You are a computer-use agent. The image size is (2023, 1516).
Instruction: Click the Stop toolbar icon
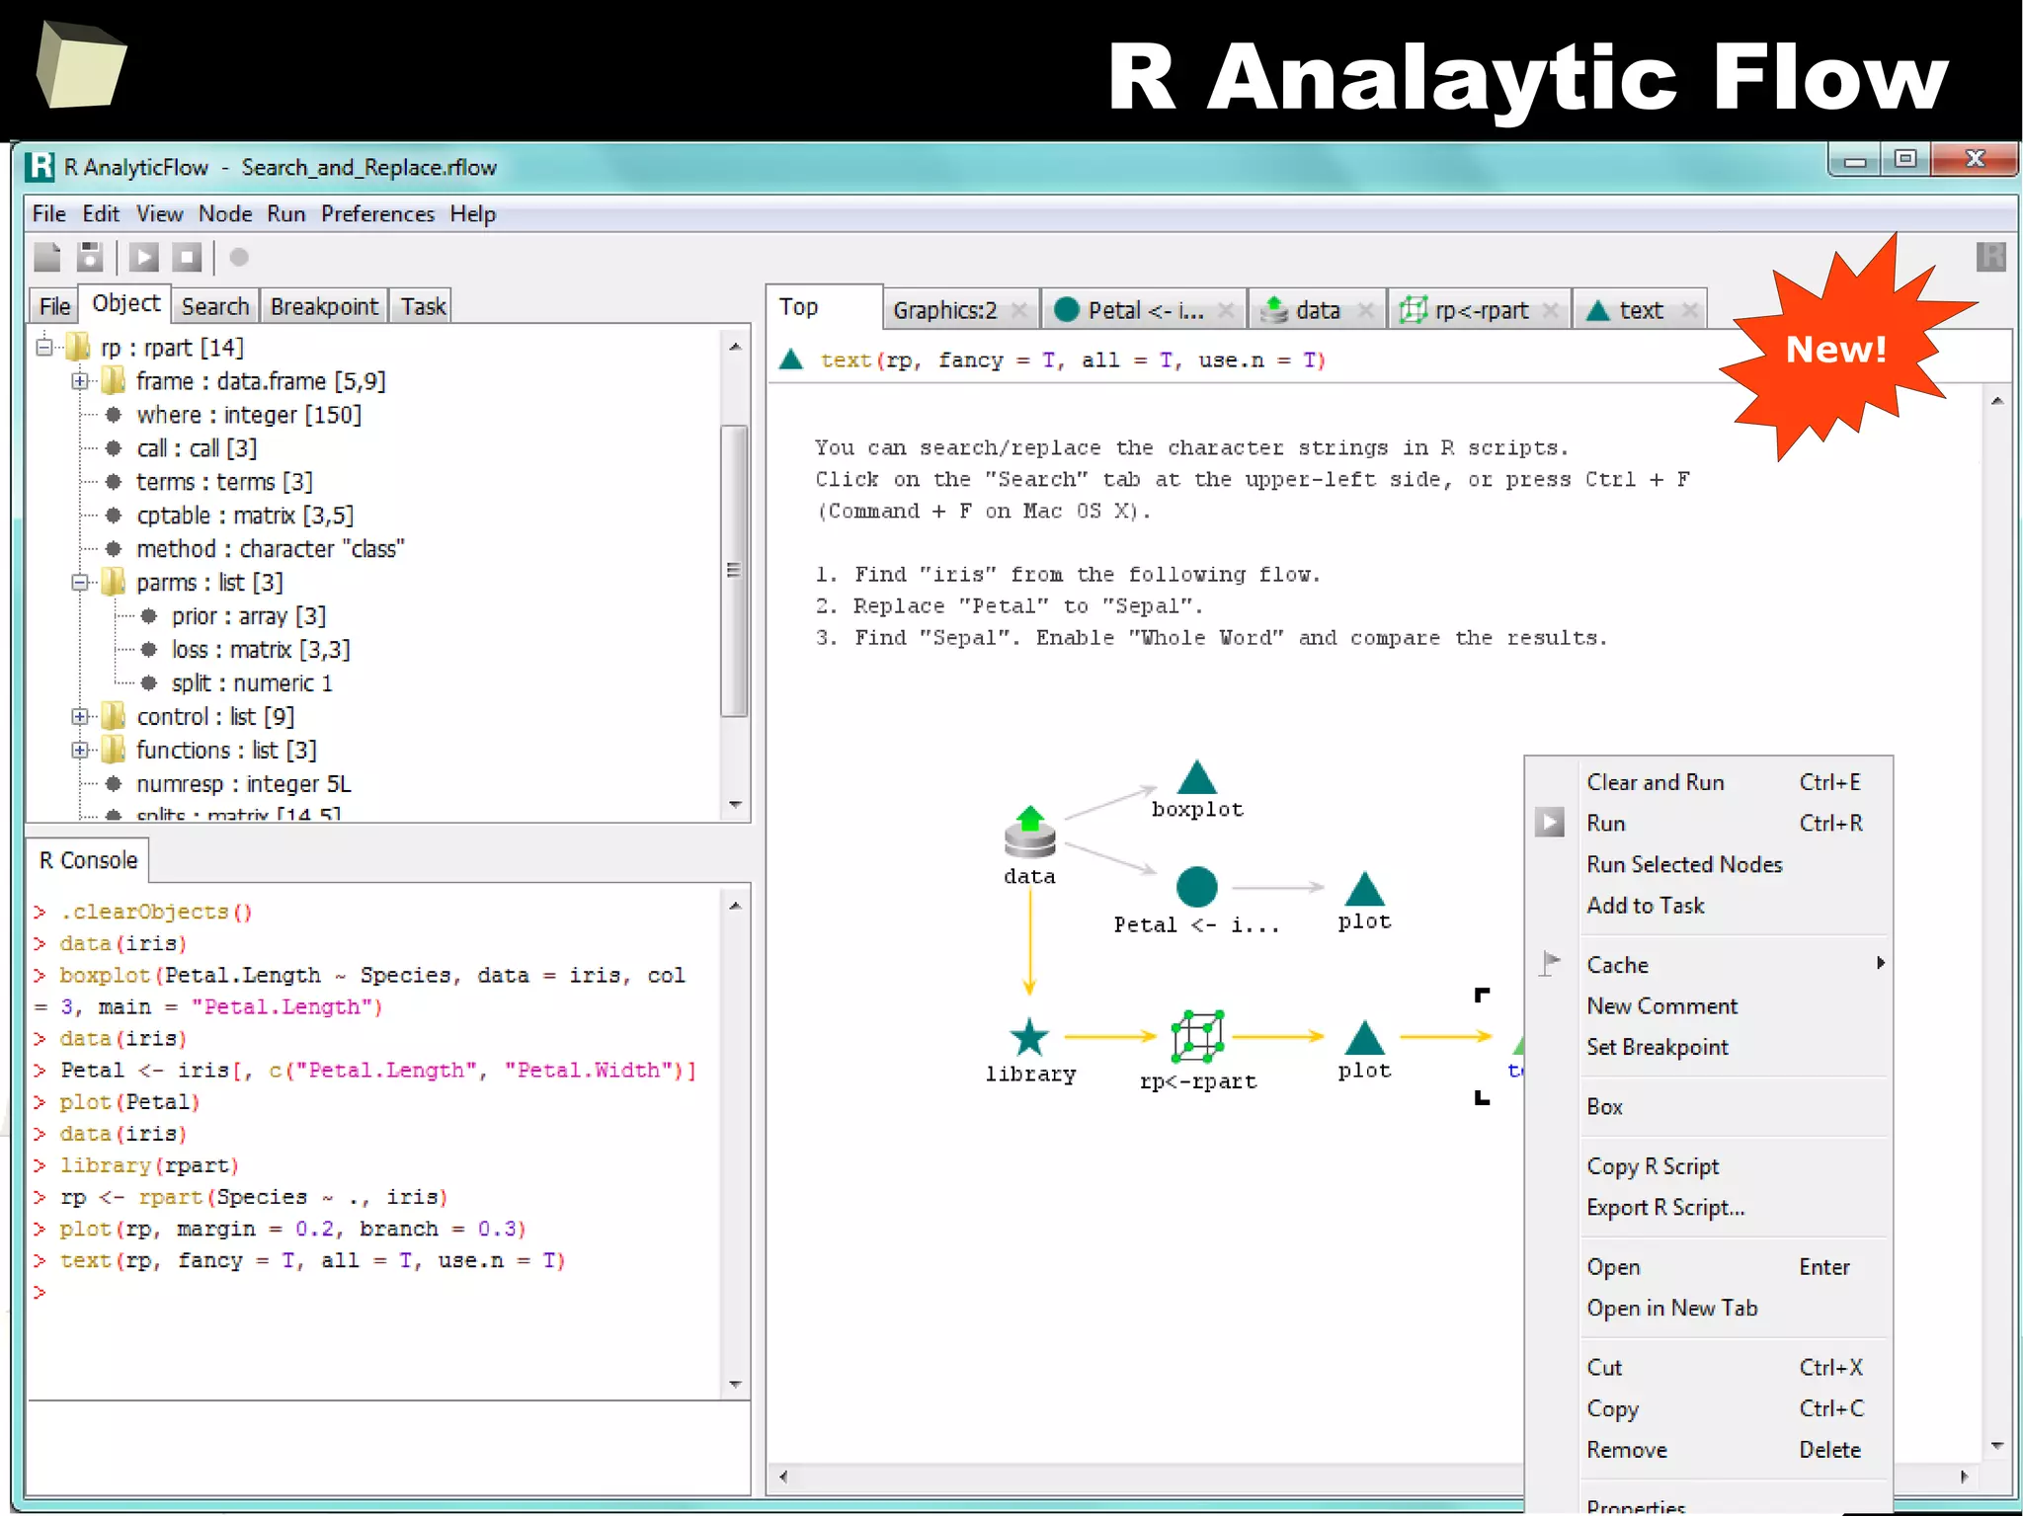click(x=187, y=258)
